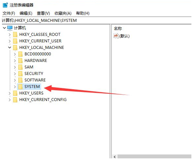Select the BCD00000000 key label
This screenshot has width=194, height=160.
click(38, 54)
